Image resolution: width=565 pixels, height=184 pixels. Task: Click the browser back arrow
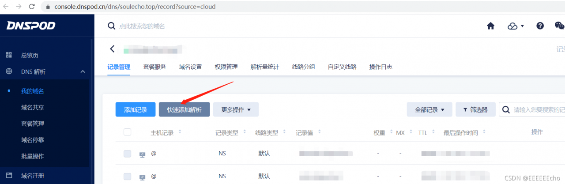[x=6, y=7]
